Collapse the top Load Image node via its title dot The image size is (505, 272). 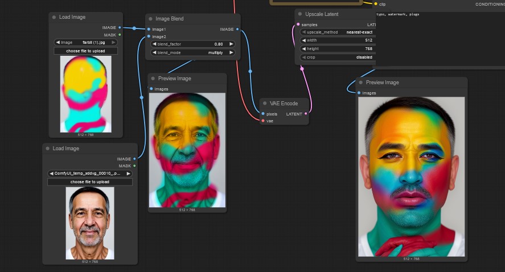pos(54,17)
